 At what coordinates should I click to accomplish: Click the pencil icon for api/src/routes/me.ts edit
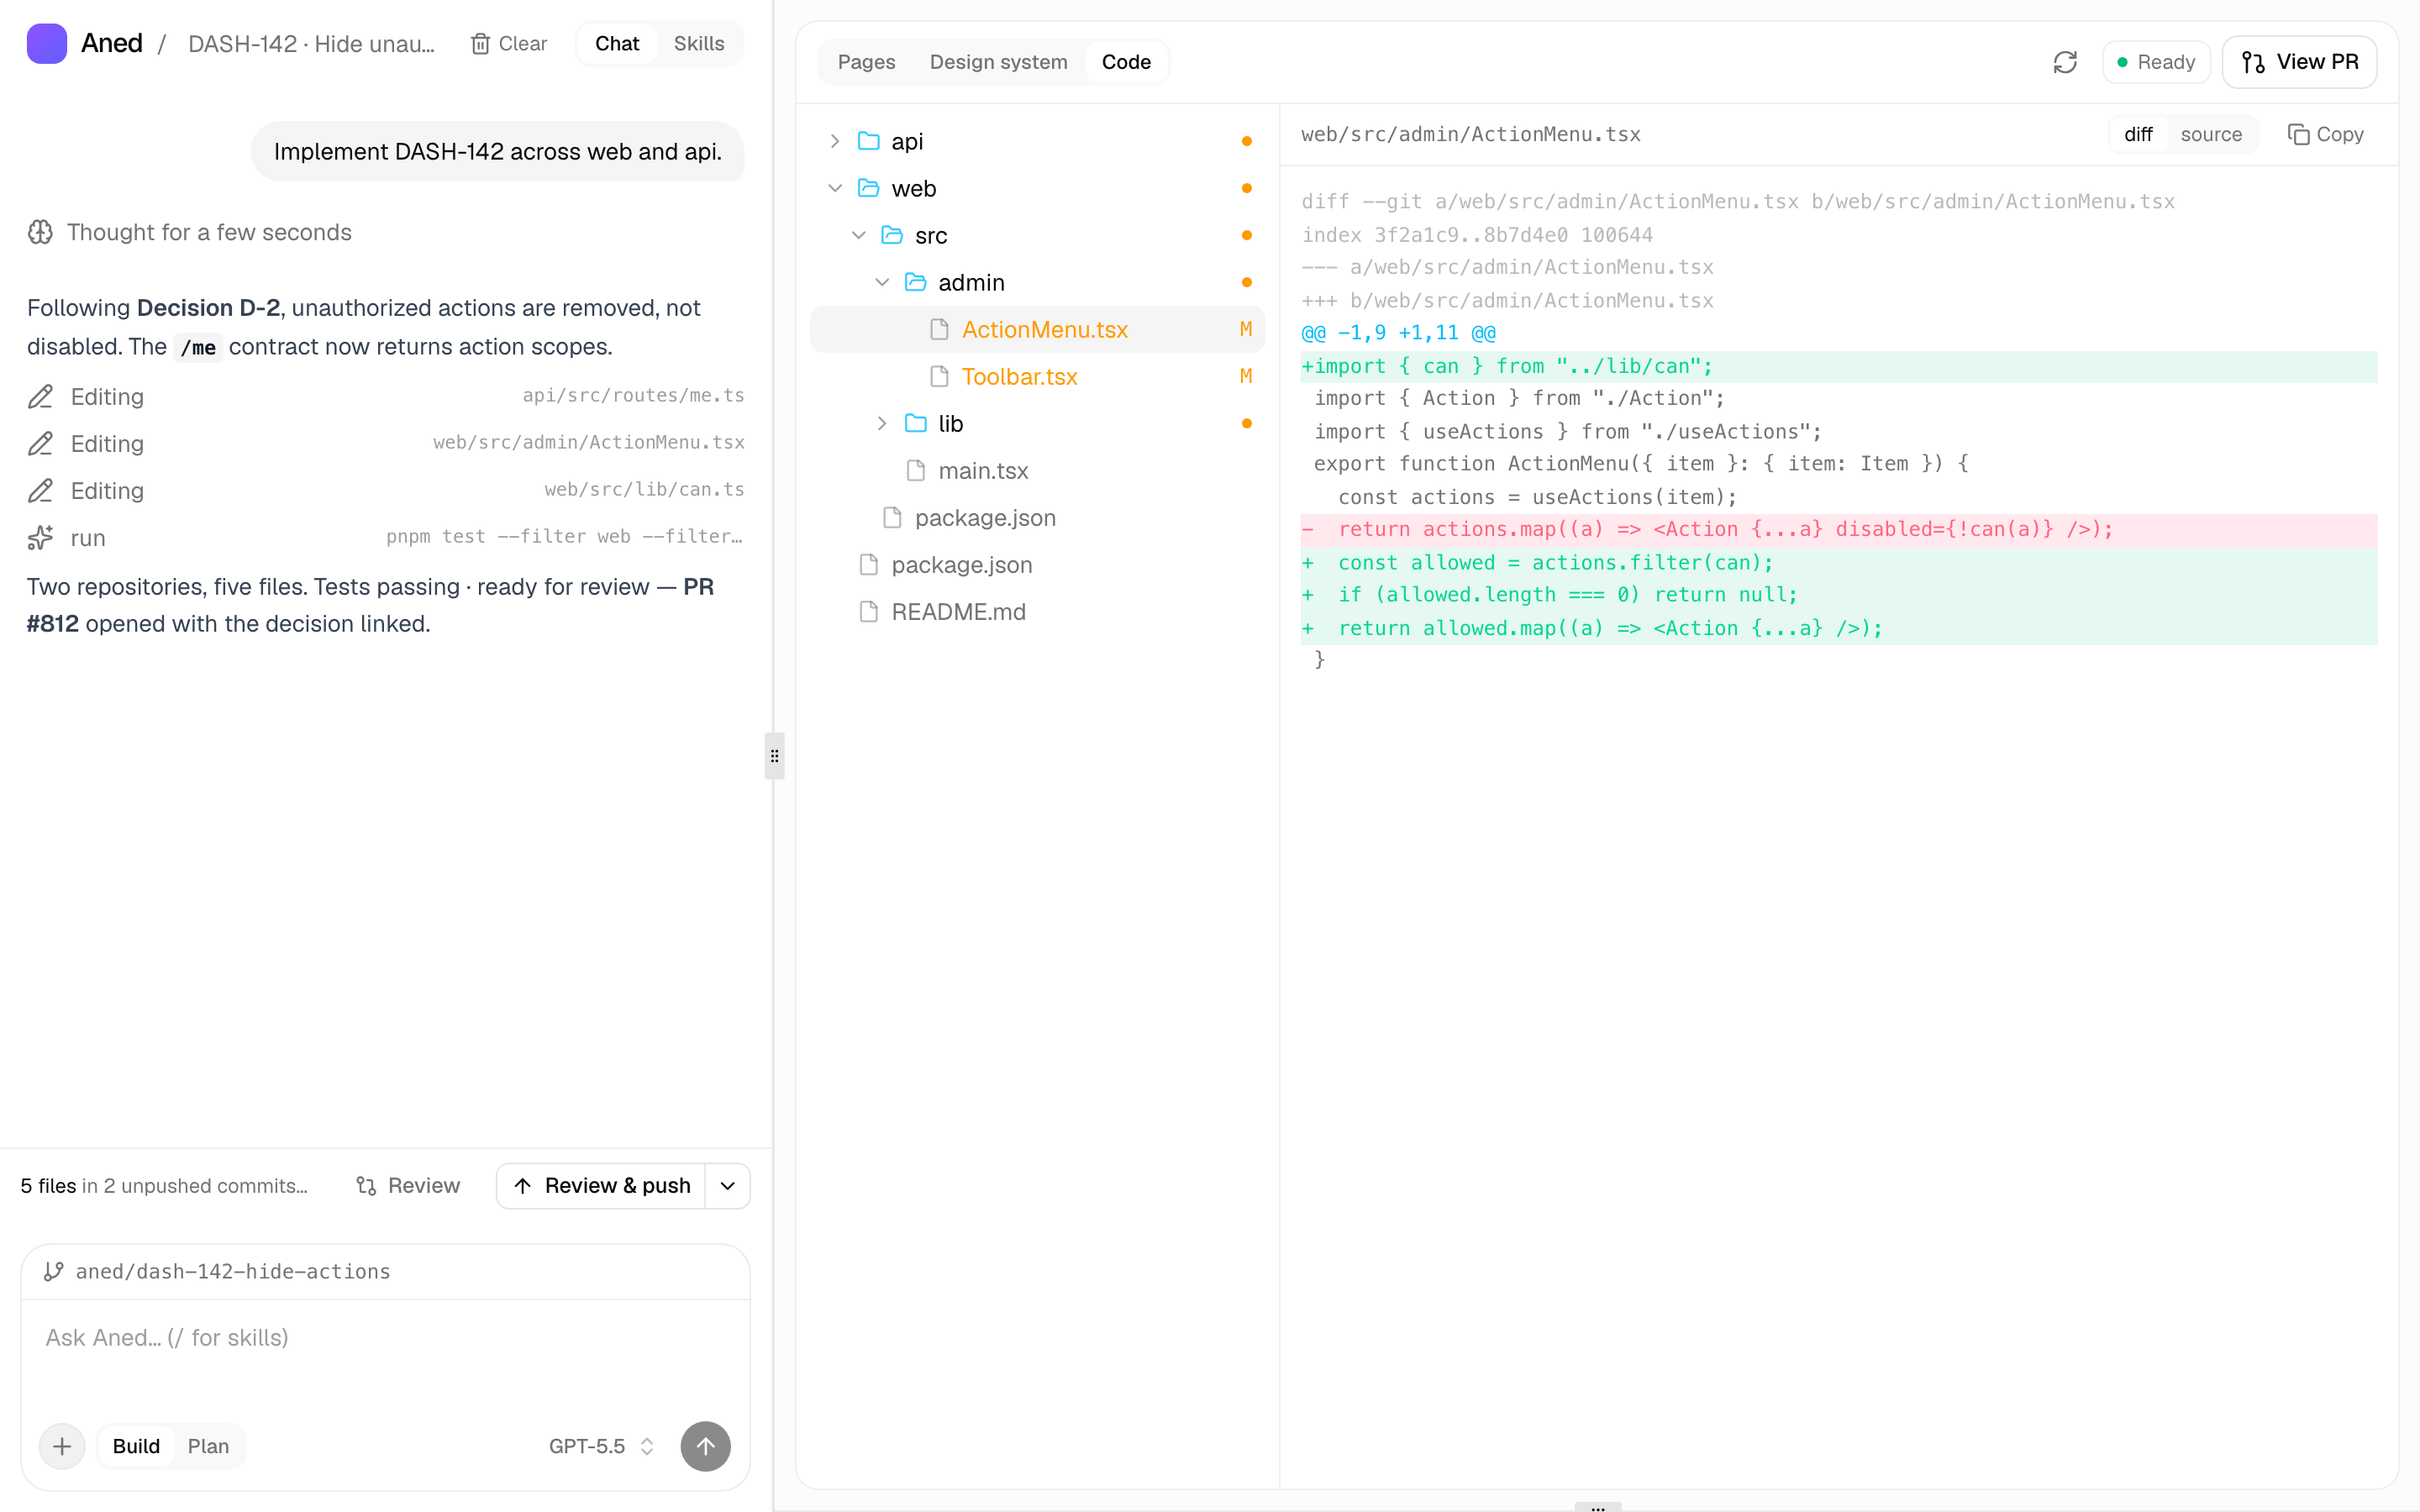click(40, 397)
